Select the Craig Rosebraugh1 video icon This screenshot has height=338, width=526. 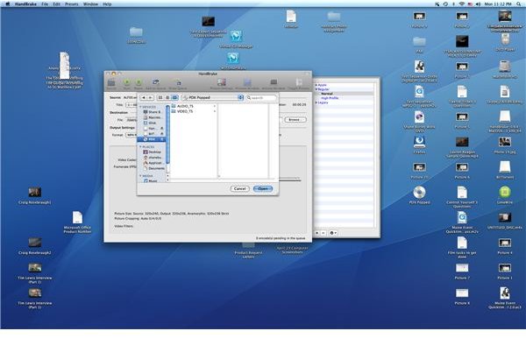point(34,195)
